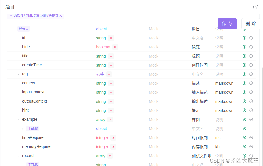Toggle required asterisk on createTime row
The width and height of the screenshot is (263, 166).
point(111,65)
